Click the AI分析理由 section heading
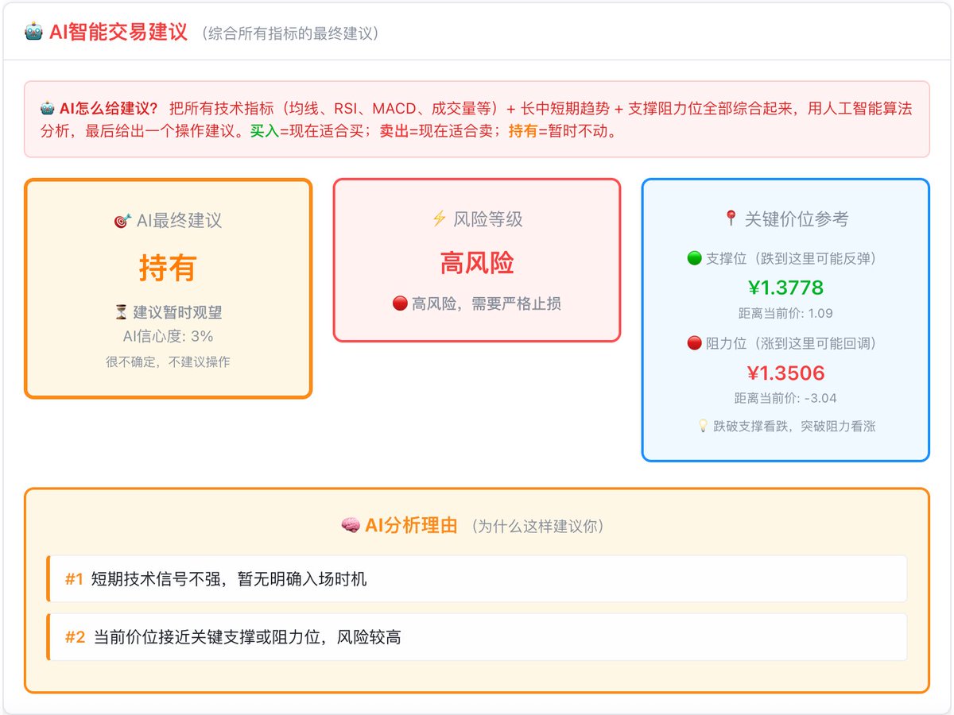This screenshot has height=715, width=954. [x=411, y=525]
